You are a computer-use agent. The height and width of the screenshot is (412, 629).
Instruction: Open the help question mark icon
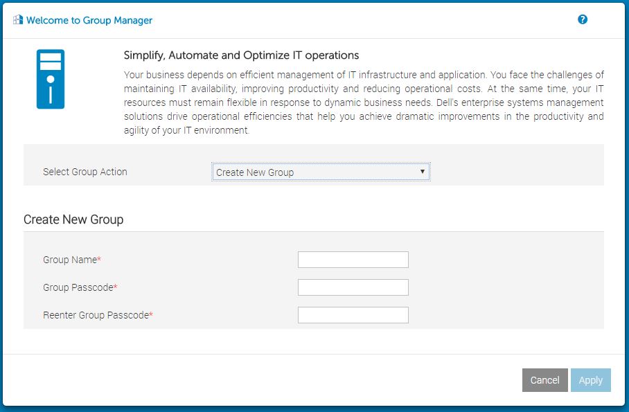pos(583,19)
